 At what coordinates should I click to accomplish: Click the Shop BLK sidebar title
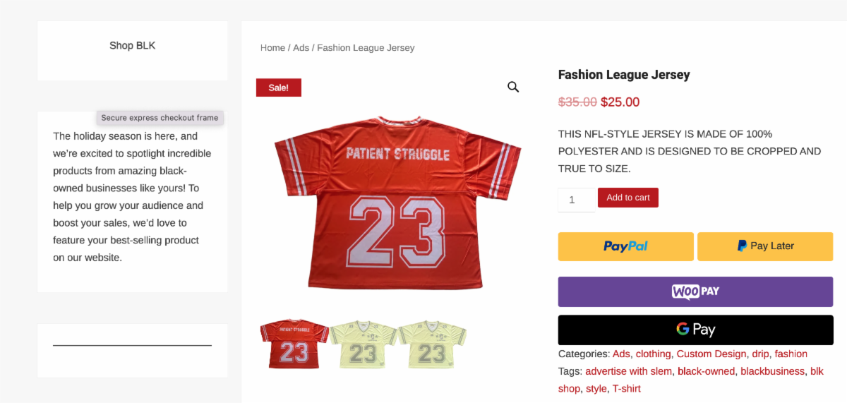[132, 46]
